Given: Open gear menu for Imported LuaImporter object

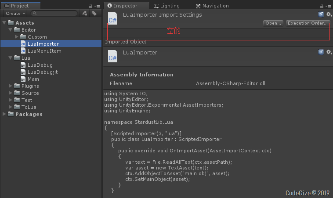Looking at the screenshot, I should [329, 52].
